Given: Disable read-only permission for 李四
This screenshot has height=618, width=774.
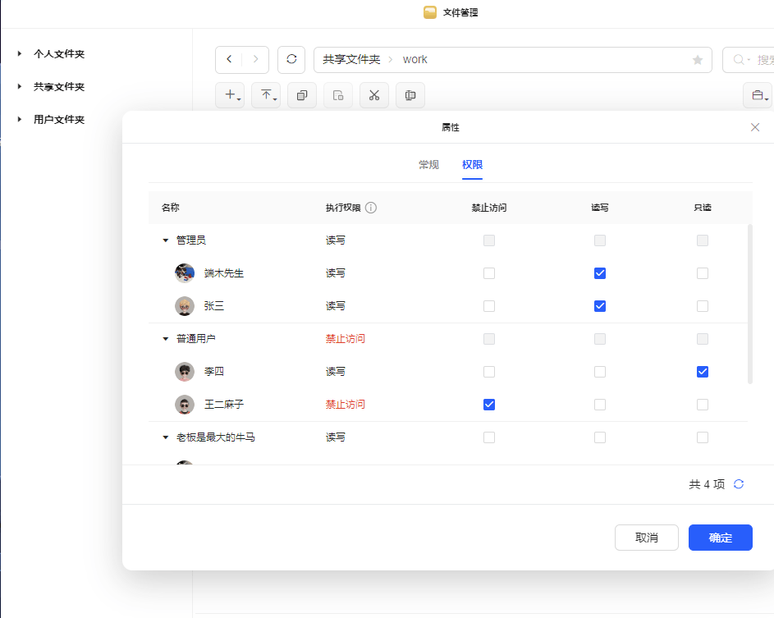Looking at the screenshot, I should (x=703, y=371).
